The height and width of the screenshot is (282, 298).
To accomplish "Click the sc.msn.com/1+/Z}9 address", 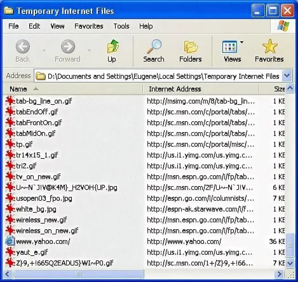I will tap(200, 263).
